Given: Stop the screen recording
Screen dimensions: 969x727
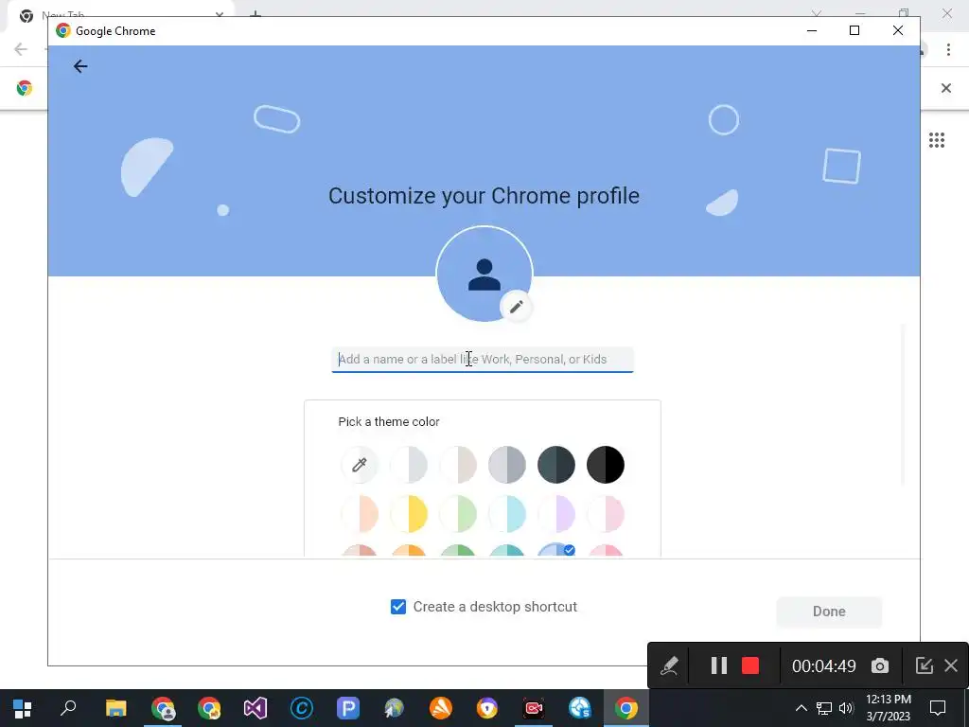Looking at the screenshot, I should (750, 665).
